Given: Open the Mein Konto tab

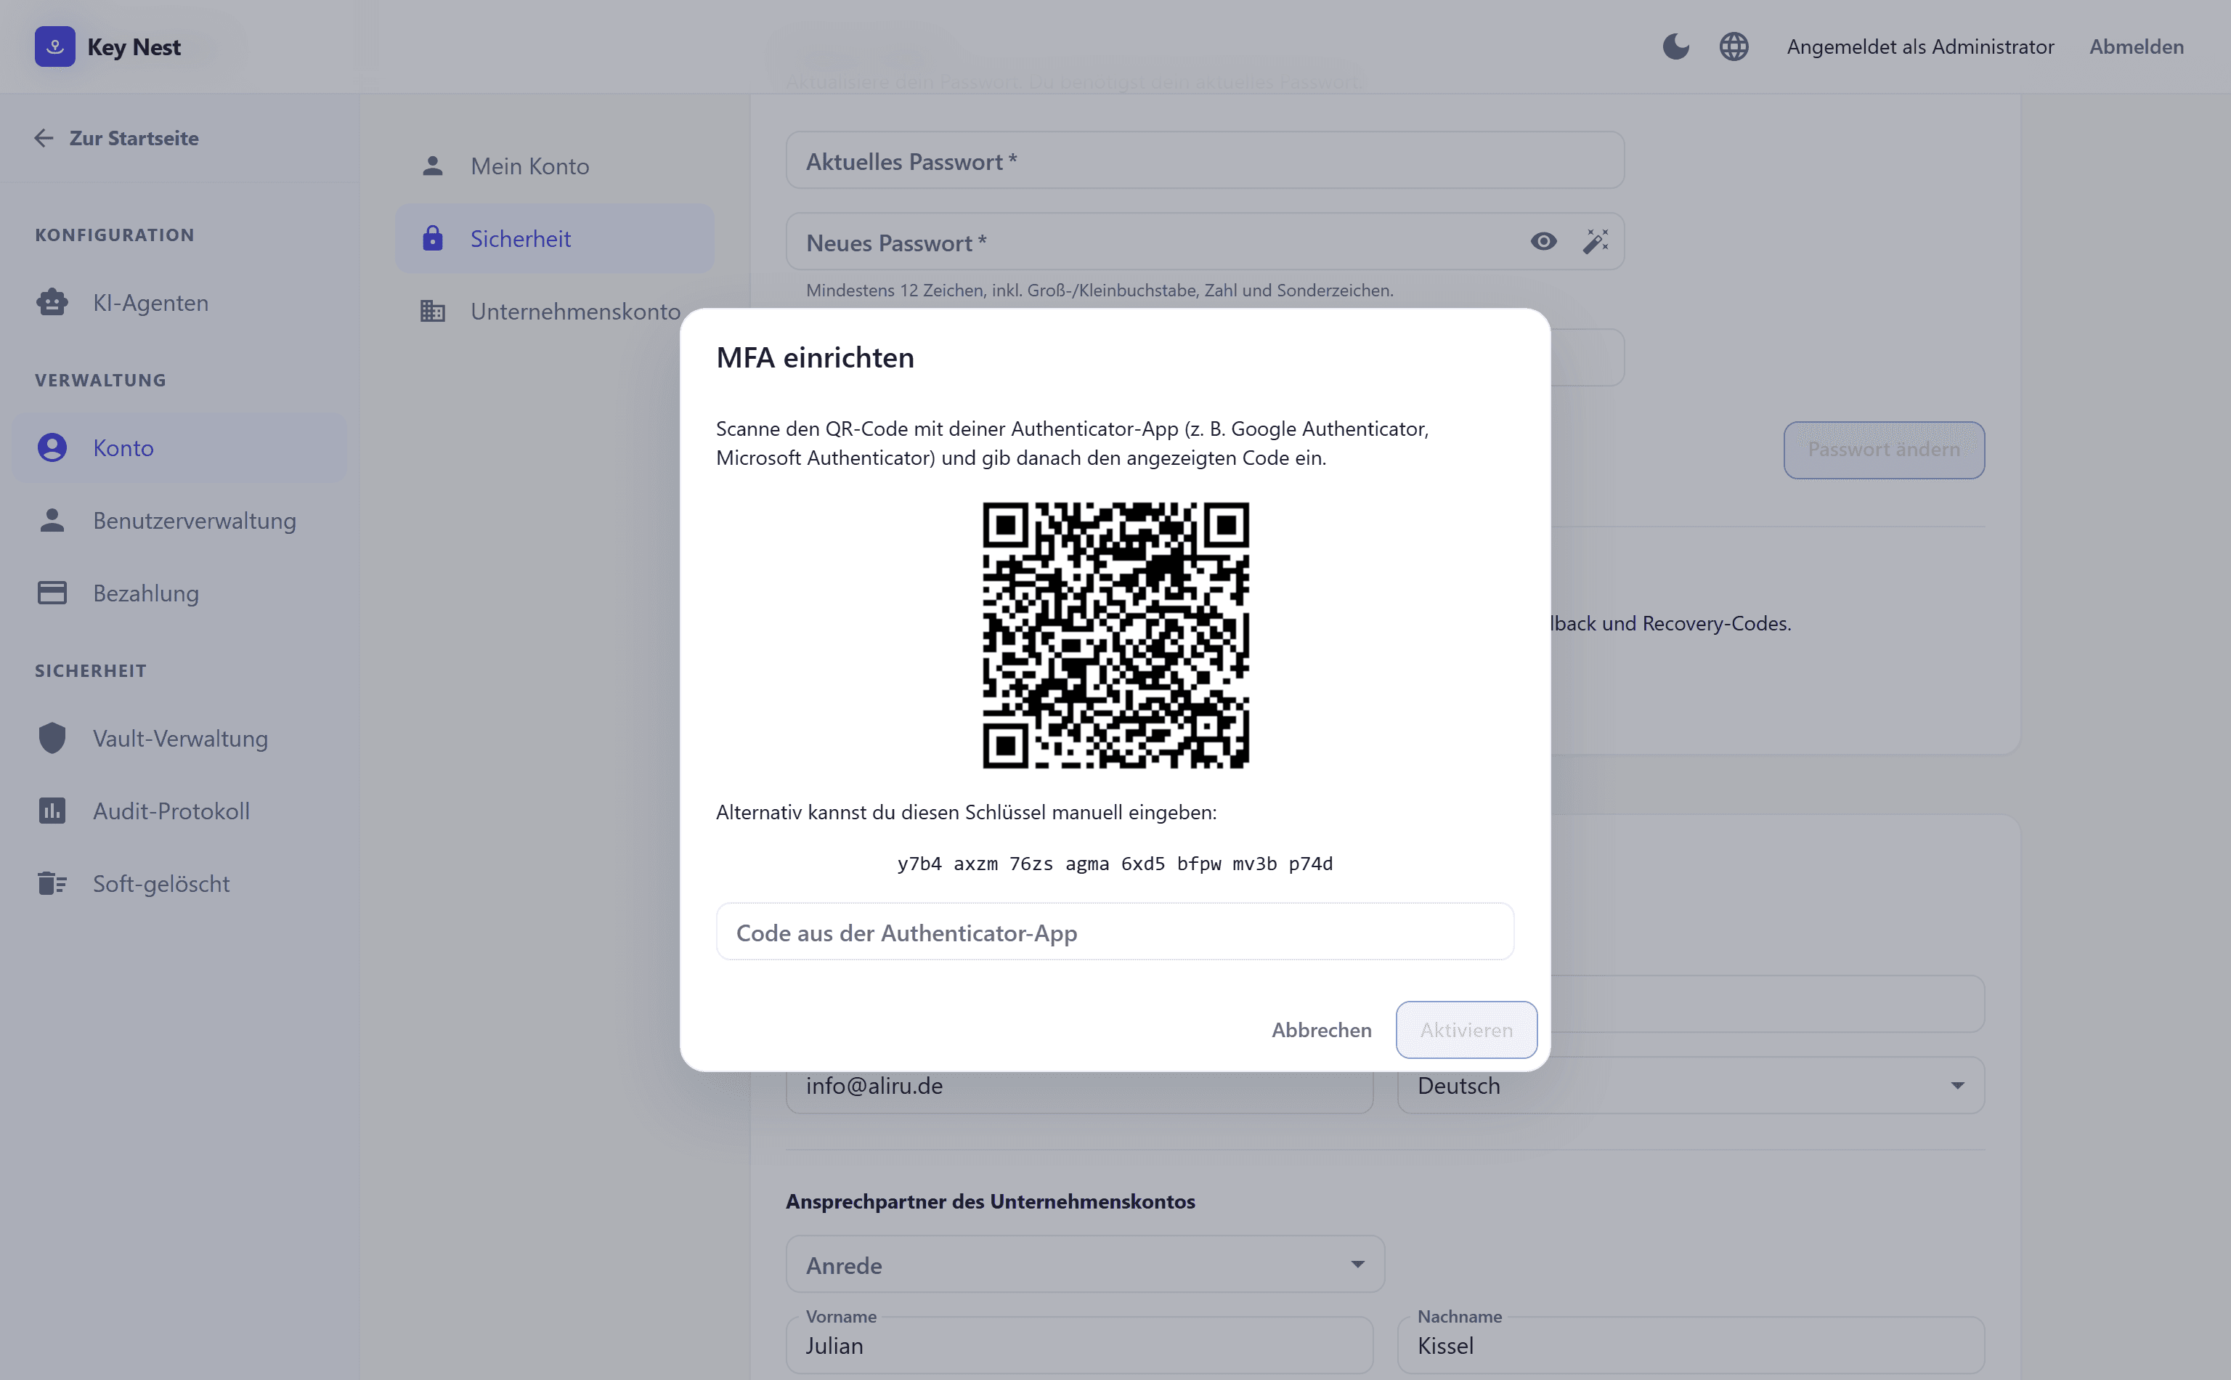Looking at the screenshot, I should point(555,166).
